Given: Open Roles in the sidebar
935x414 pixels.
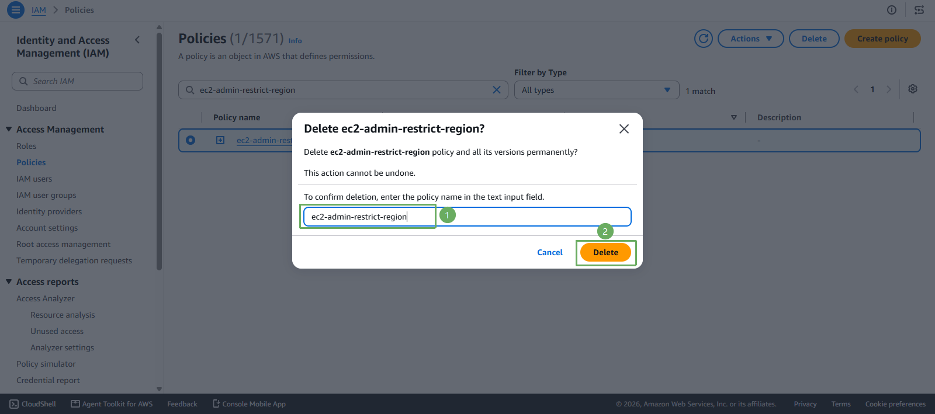Looking at the screenshot, I should click(26, 146).
